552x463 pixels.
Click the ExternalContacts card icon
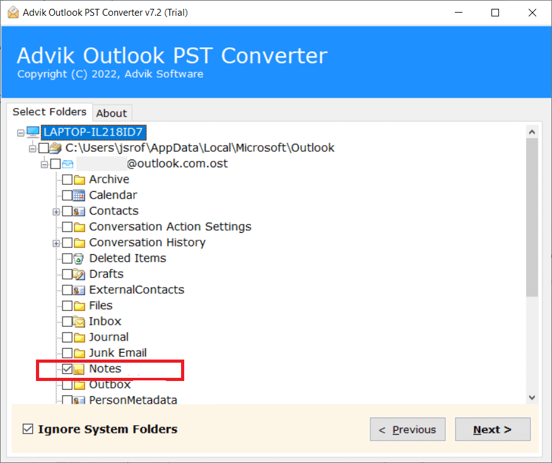[x=79, y=290]
